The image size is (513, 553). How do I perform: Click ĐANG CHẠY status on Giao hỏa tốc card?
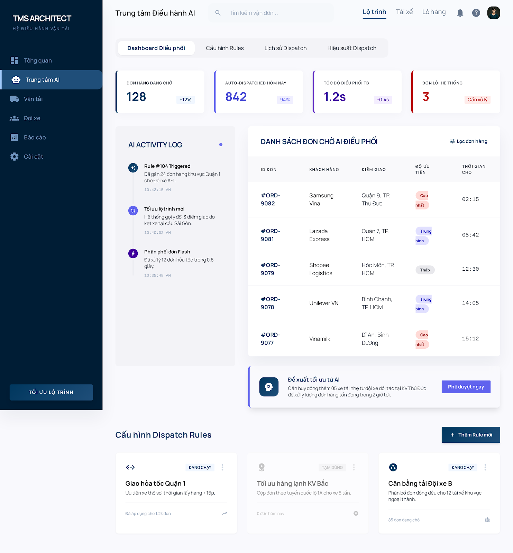click(x=200, y=467)
